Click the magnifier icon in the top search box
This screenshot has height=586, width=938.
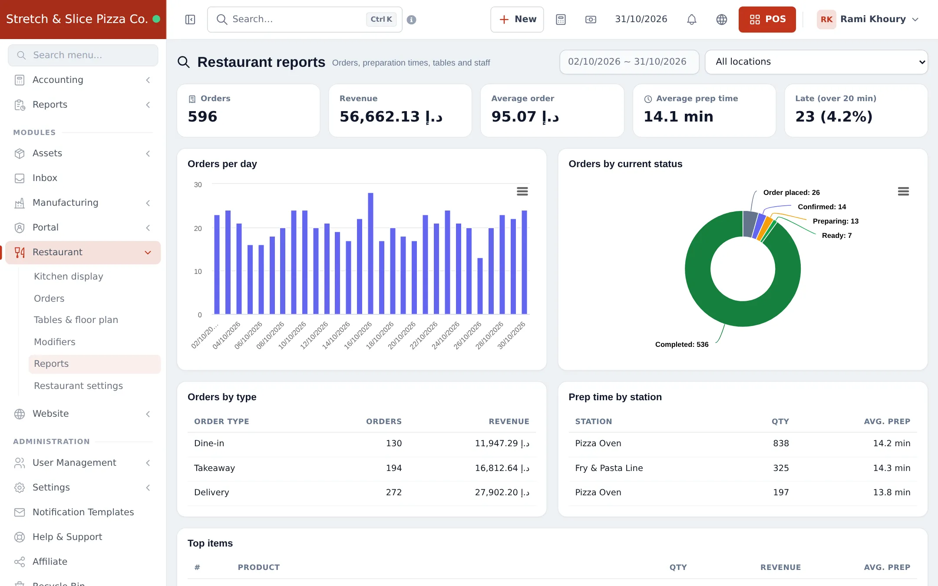(x=222, y=20)
